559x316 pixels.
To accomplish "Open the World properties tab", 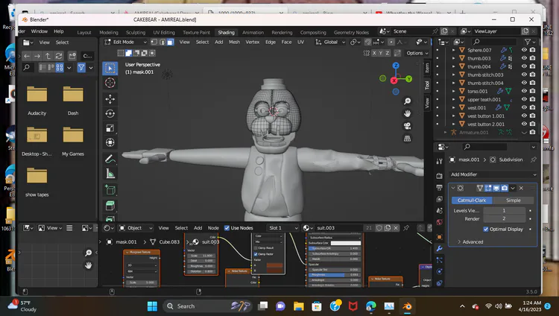I will click(x=439, y=222).
